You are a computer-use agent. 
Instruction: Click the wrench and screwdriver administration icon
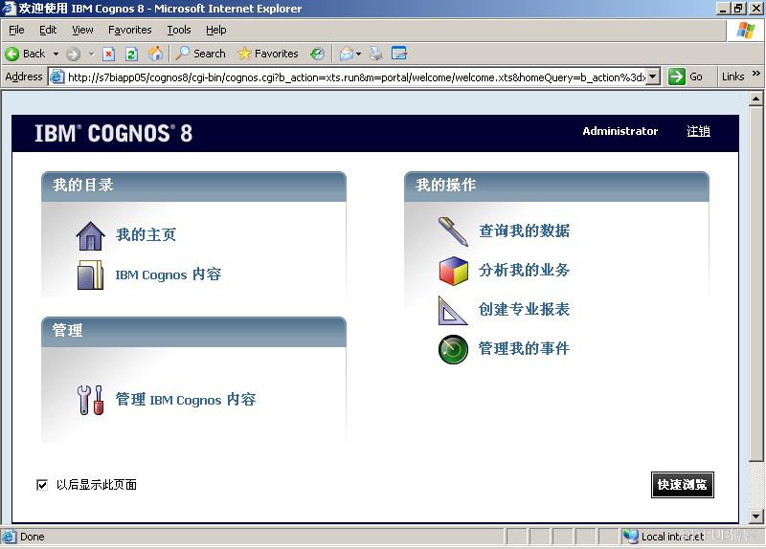[x=90, y=400]
